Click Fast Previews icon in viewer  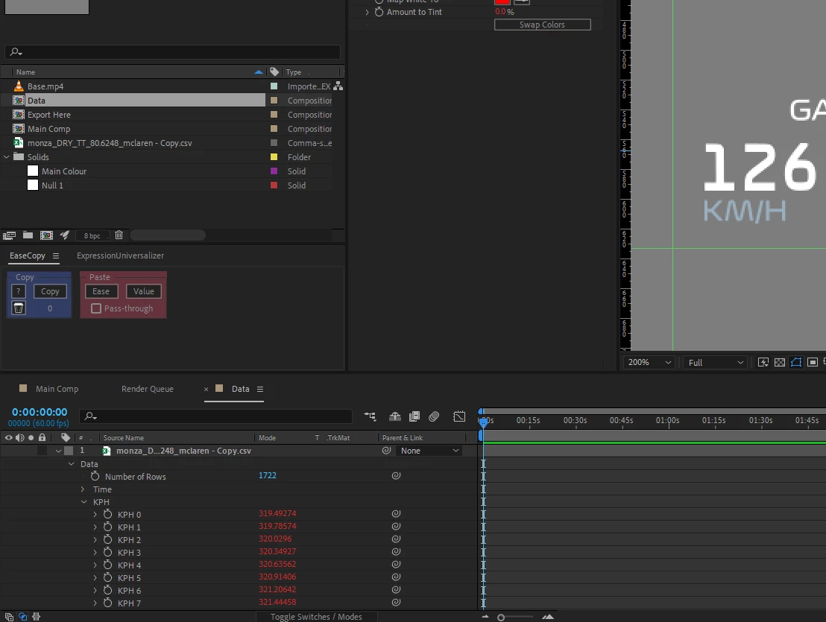763,362
